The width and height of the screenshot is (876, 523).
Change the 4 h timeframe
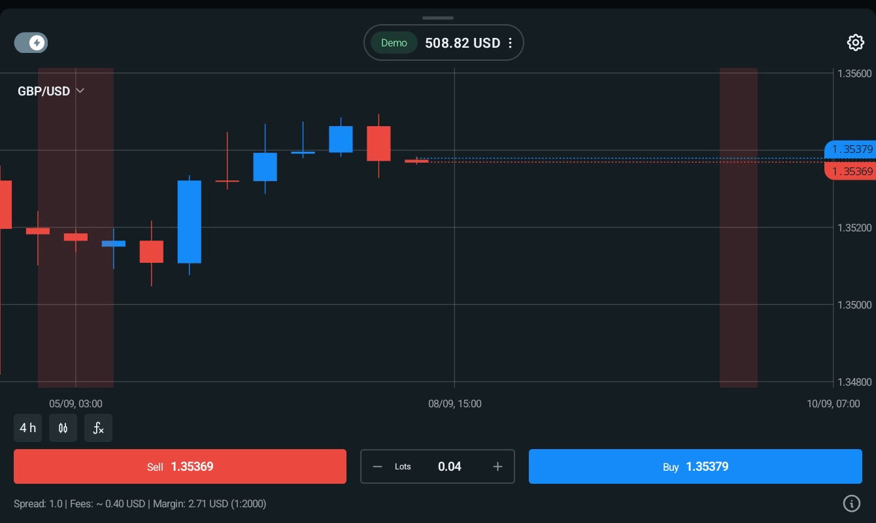coord(28,428)
